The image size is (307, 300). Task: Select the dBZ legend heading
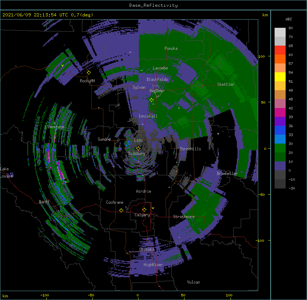288,19
